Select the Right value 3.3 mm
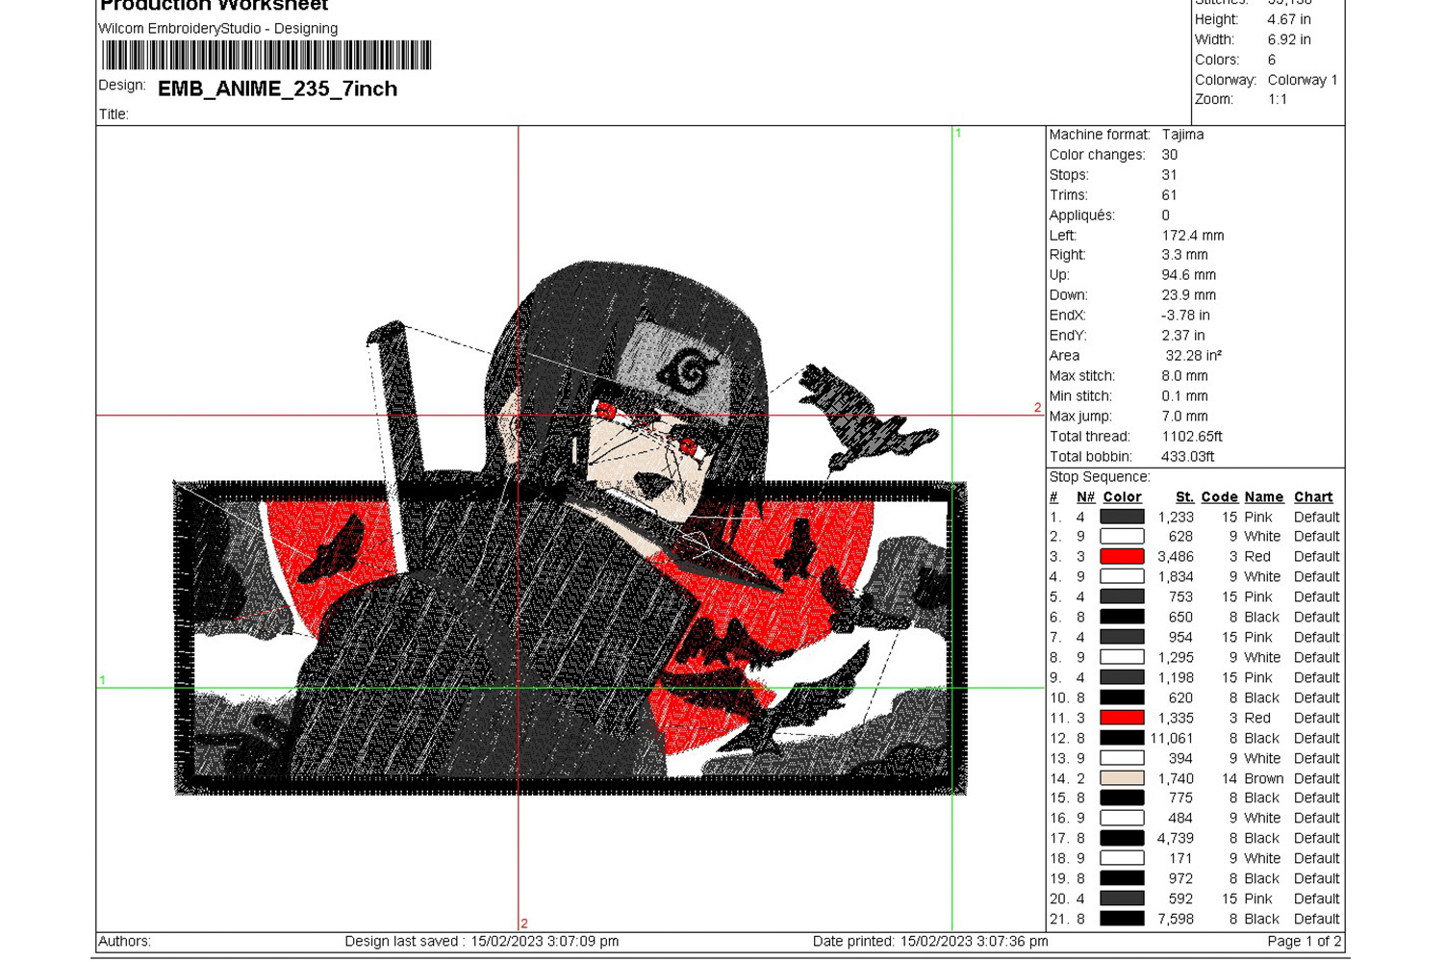Viewport: 1445px width, 962px height. [1184, 255]
